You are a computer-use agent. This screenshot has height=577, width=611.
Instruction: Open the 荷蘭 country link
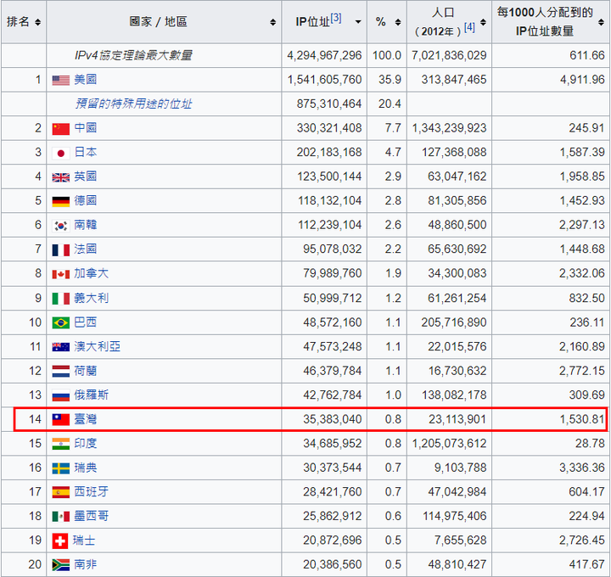(x=86, y=371)
